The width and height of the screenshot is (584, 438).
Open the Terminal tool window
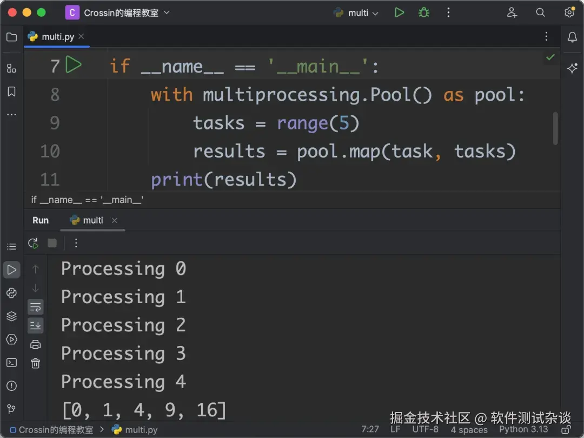coord(11,363)
